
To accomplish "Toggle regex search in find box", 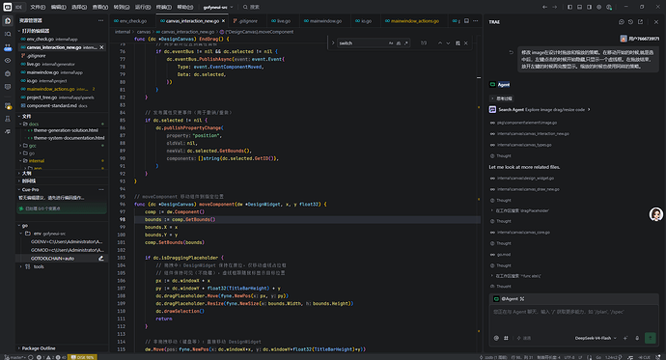I will coord(406,42).
